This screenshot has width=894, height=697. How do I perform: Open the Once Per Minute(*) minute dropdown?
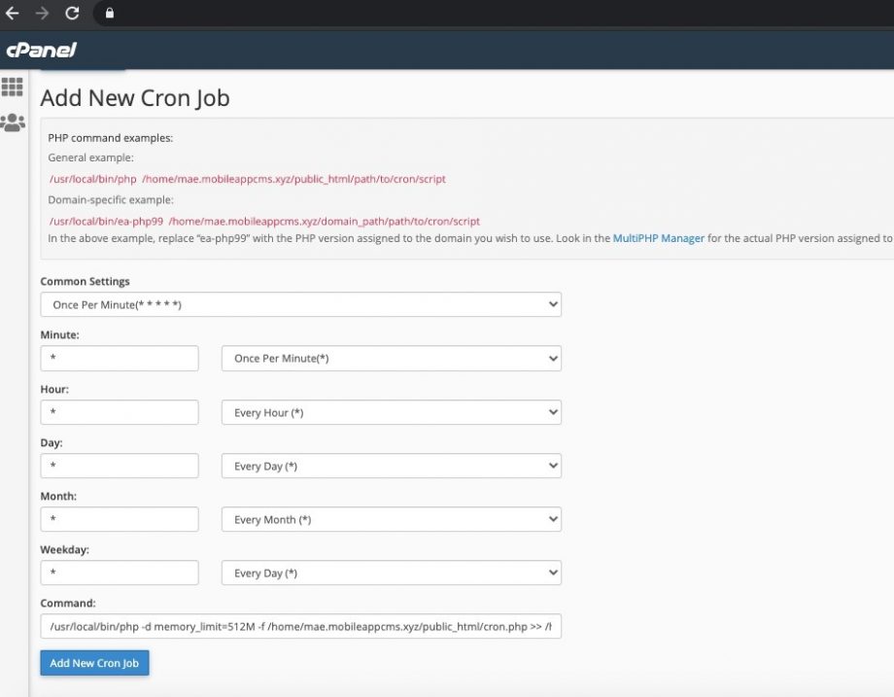pyautogui.click(x=391, y=358)
